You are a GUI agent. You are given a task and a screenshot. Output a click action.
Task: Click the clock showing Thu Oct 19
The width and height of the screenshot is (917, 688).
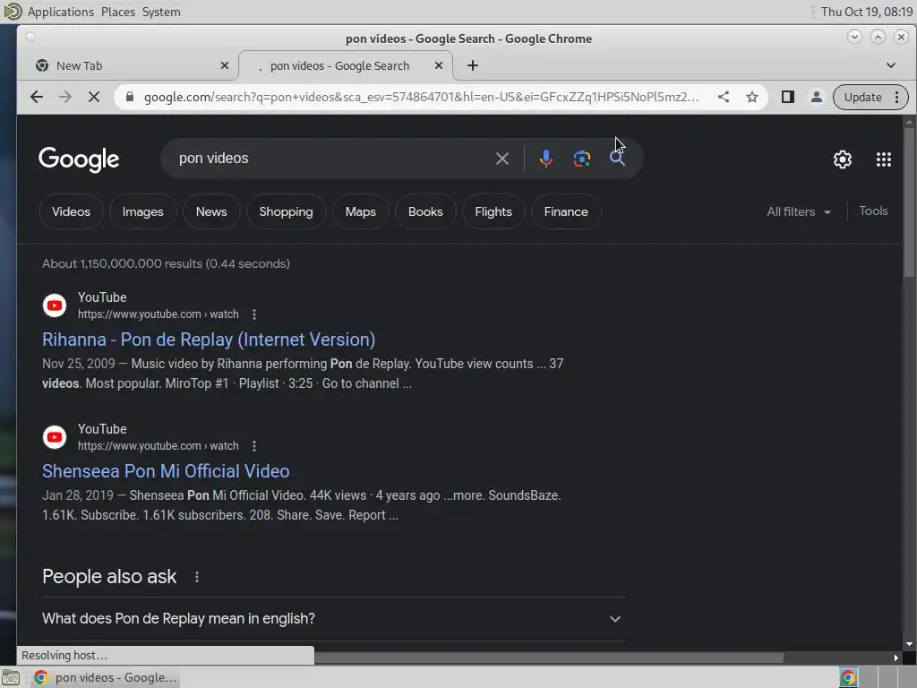(x=866, y=12)
